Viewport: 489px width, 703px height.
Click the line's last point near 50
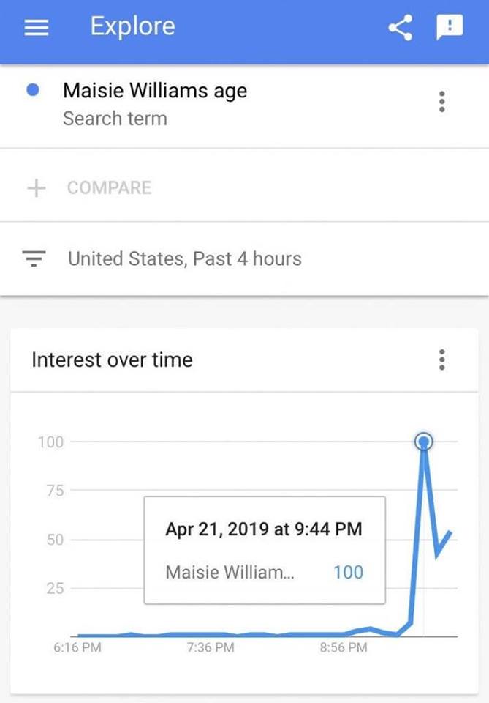[451, 532]
